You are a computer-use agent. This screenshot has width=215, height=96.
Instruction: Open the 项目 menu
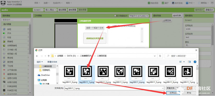(x=37, y=3)
